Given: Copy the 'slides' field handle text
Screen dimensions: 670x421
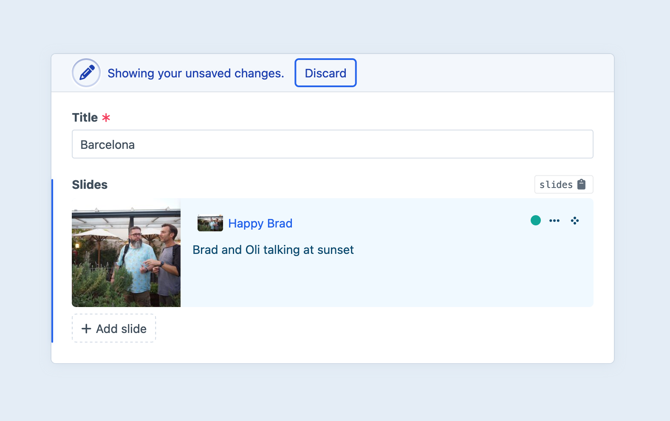Looking at the screenshot, I should point(556,185).
